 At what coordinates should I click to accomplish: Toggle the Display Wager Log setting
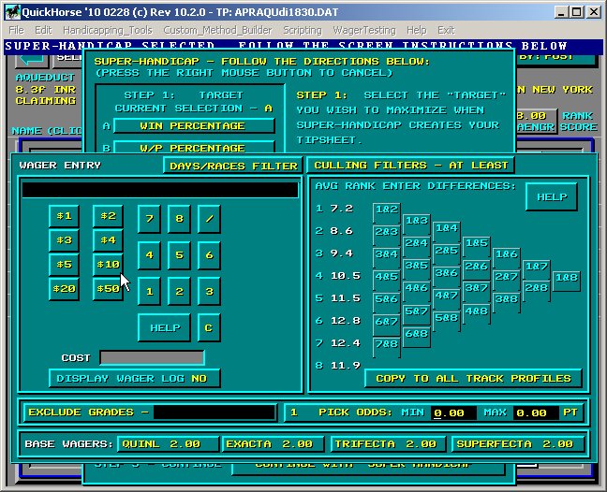click(135, 379)
